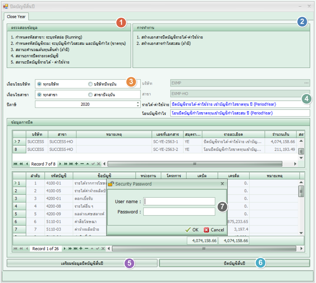Go to previous record in Record 1 of 26 navigator
Screen dimensions: 316x283
27,248
